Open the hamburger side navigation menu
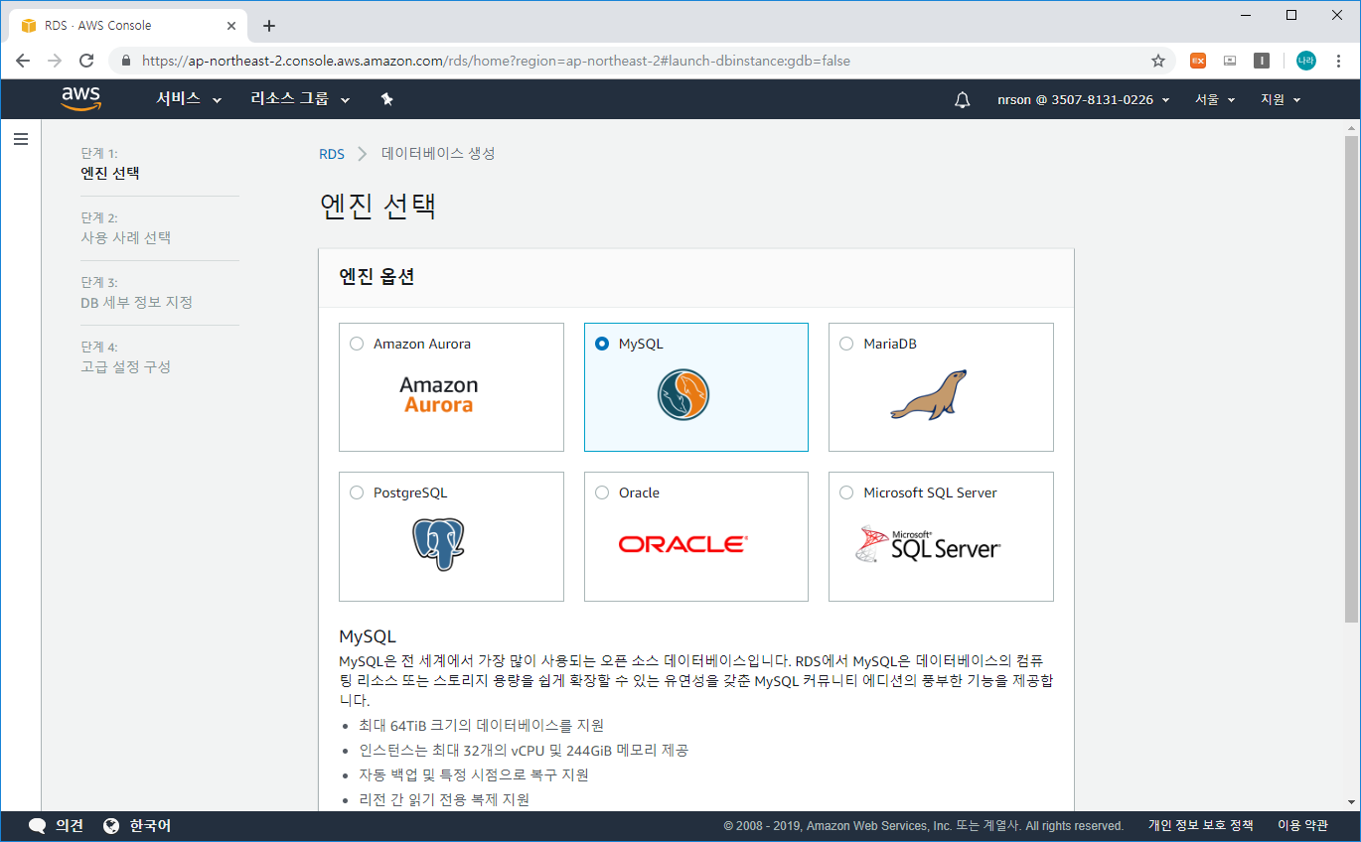The image size is (1361, 842). [21, 139]
